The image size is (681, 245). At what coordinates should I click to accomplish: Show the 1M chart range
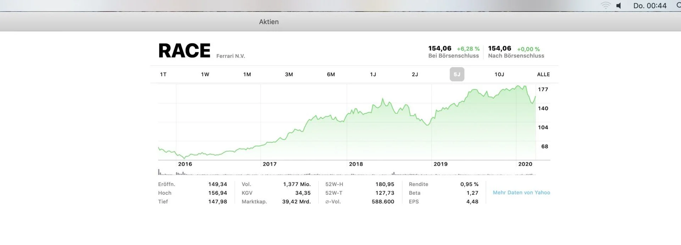tap(247, 74)
